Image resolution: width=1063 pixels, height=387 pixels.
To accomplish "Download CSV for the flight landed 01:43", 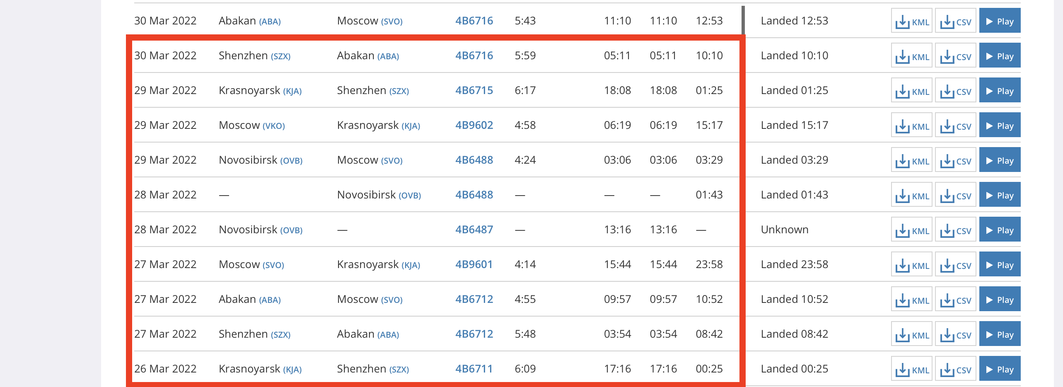I will click(x=955, y=195).
